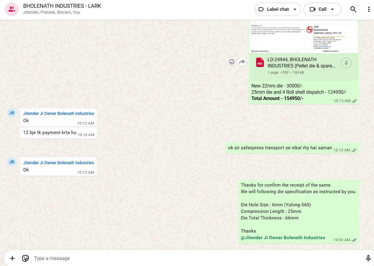Viewport: 374px width, 266px height.
Task: Click the JB avatar next to first Ok
Action: tap(12, 113)
